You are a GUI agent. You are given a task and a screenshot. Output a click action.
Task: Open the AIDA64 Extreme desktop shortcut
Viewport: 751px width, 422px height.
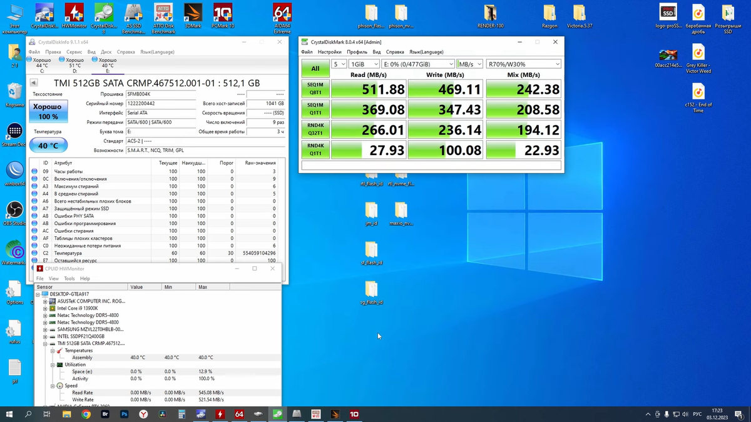coord(282,18)
